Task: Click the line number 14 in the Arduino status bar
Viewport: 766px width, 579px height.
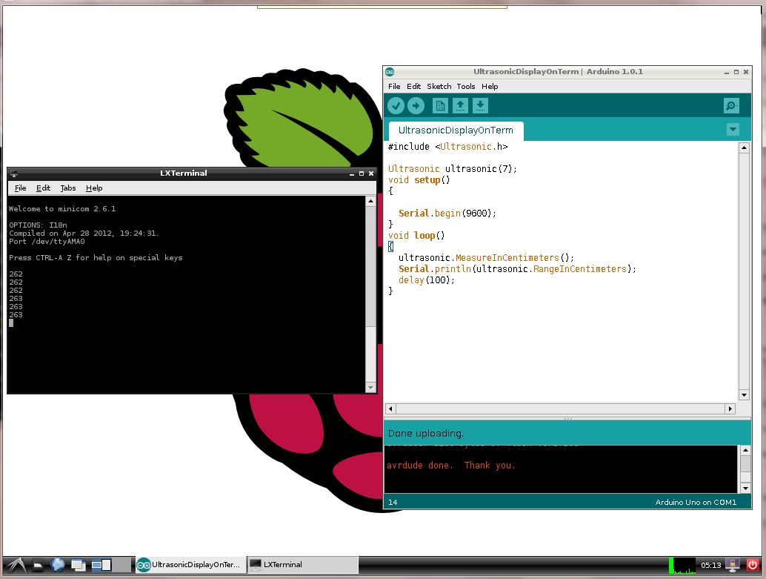Action: coord(393,502)
